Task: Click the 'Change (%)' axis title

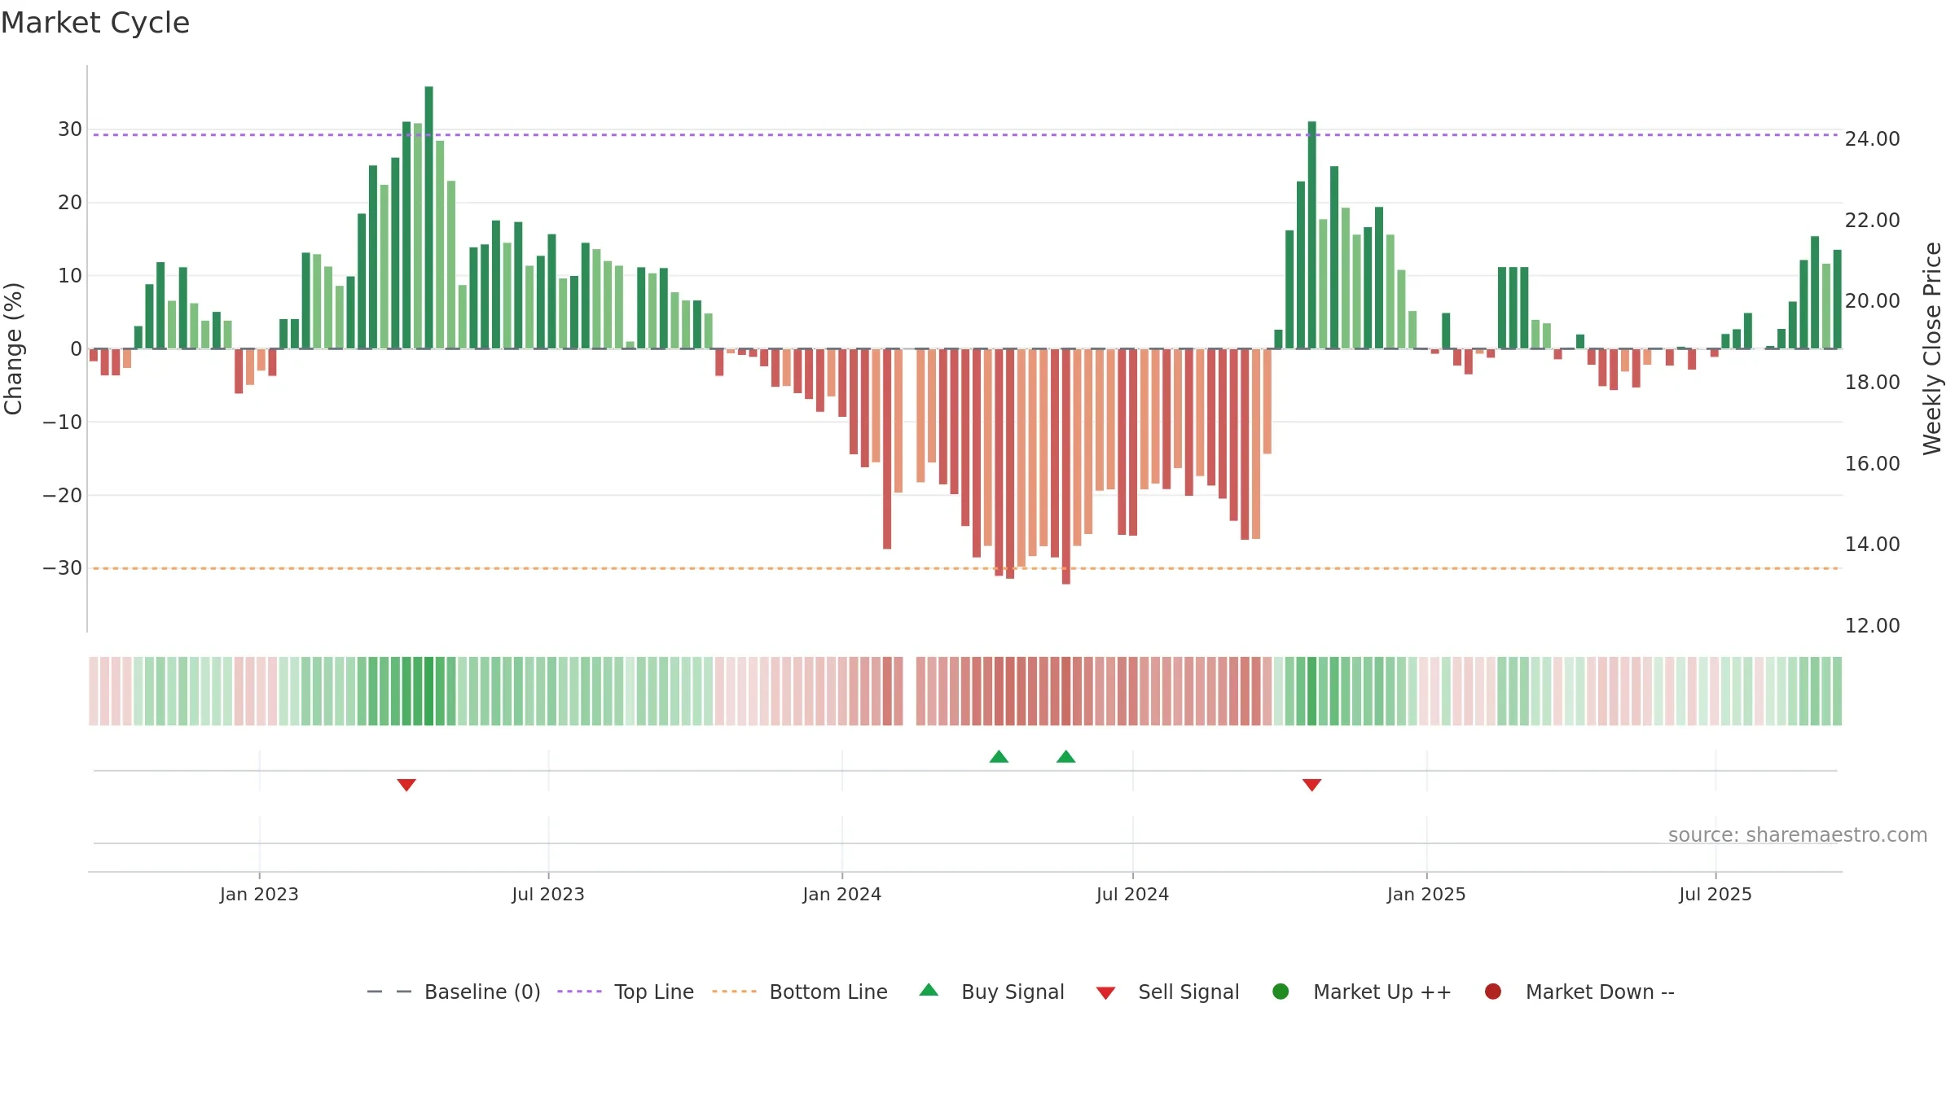Action: click(13, 348)
